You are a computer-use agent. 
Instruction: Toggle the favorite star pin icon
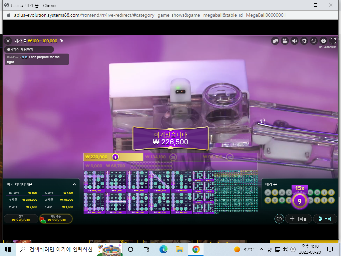click(62, 40)
